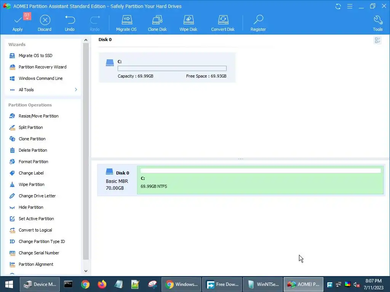Open the hamburger menu in title bar

(350, 6)
